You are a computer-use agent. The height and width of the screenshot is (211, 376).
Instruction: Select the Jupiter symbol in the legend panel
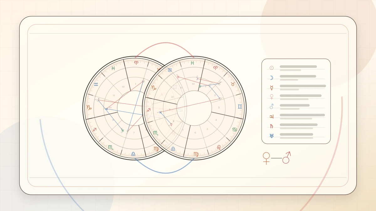[x=272, y=117]
